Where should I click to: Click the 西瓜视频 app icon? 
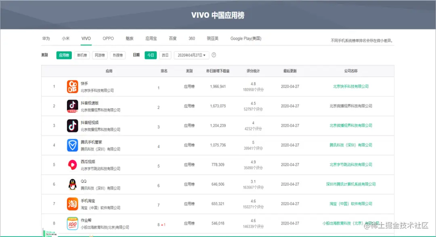(x=72, y=165)
